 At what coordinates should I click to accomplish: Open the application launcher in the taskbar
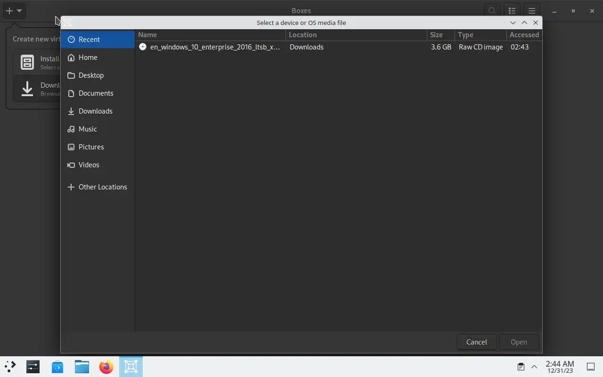tap(10, 367)
